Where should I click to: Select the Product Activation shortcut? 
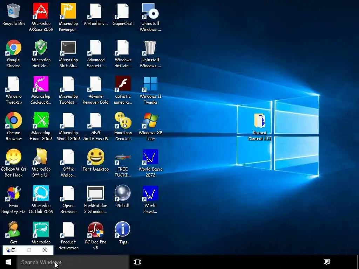[68, 236]
